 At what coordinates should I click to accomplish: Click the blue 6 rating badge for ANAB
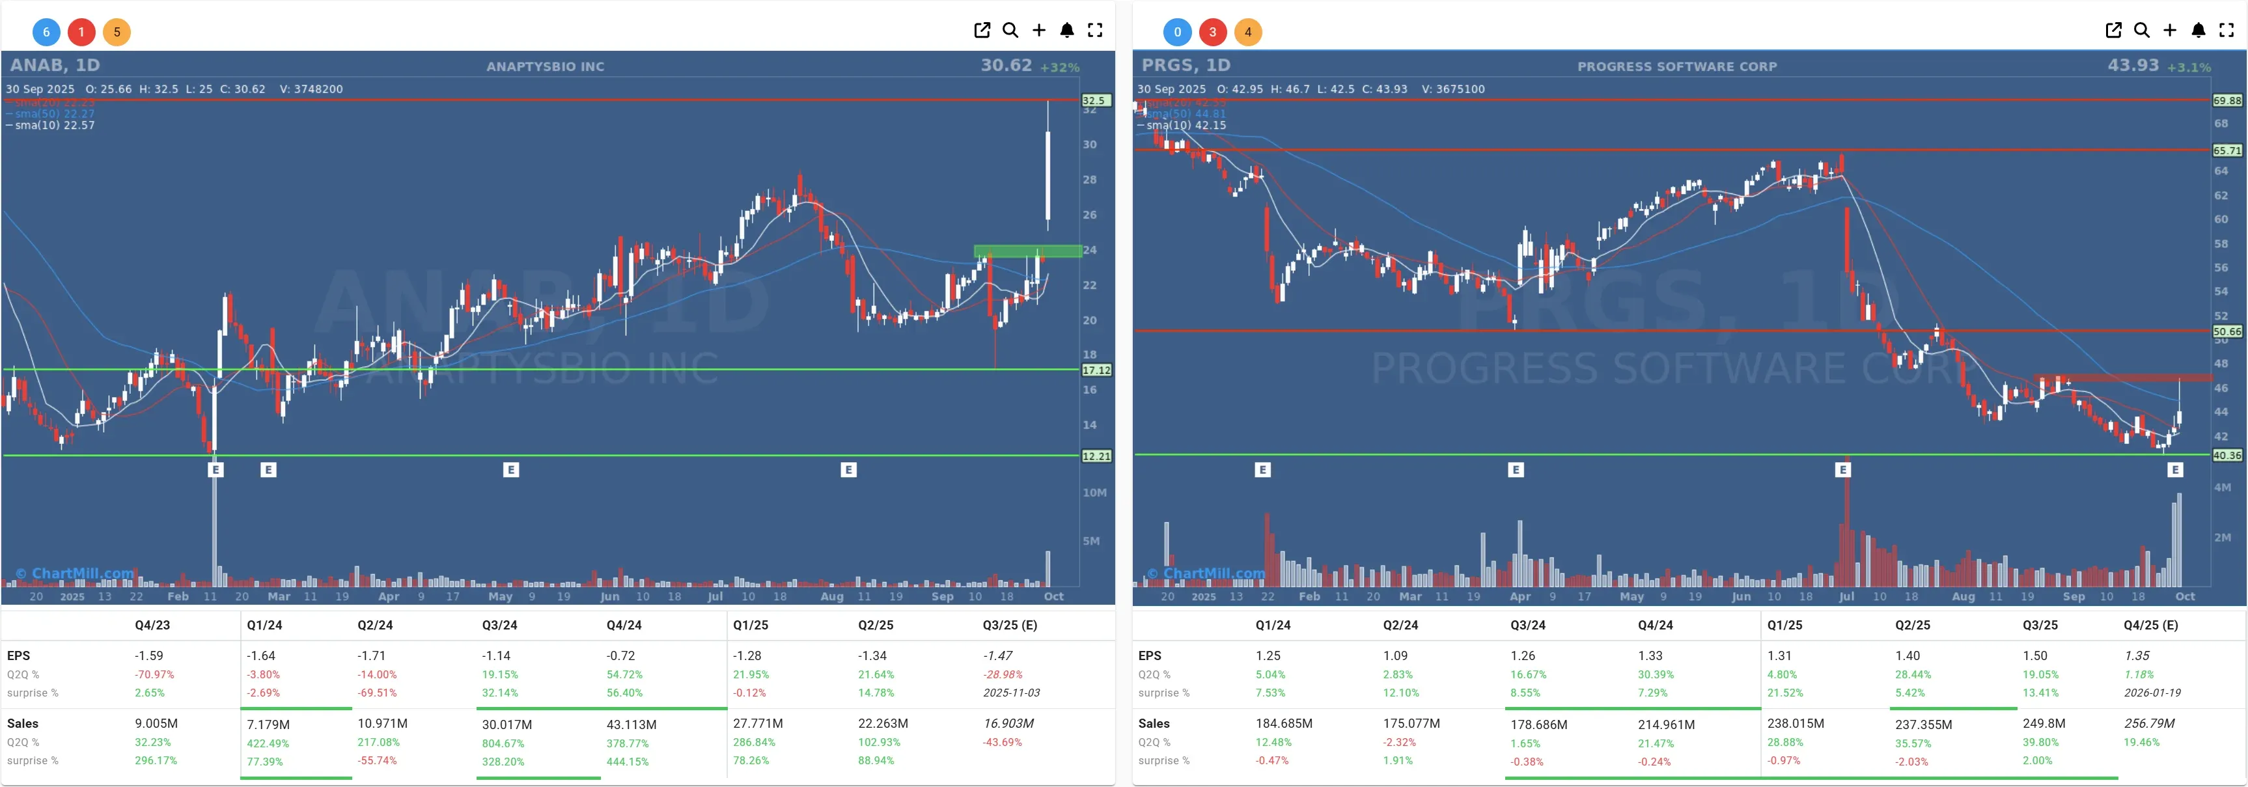[x=46, y=33]
